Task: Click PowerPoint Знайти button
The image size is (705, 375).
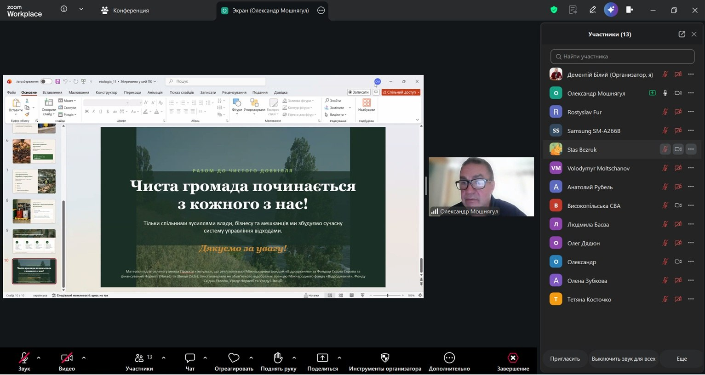Action: click(x=333, y=101)
